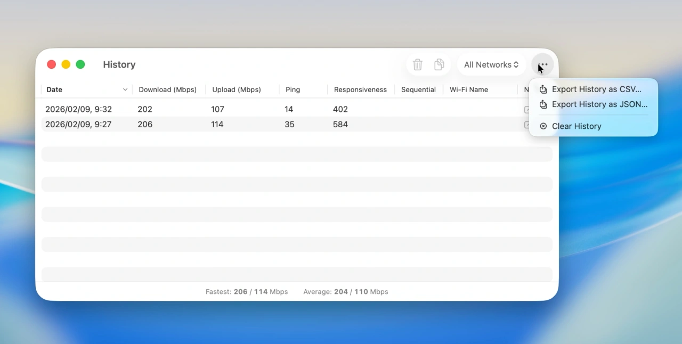Open the All Networks filter dropdown
Screen dimensions: 682x344
coord(491,65)
